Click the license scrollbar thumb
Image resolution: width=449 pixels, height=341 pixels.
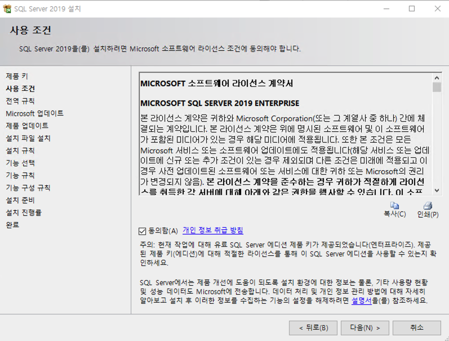[x=437, y=87]
